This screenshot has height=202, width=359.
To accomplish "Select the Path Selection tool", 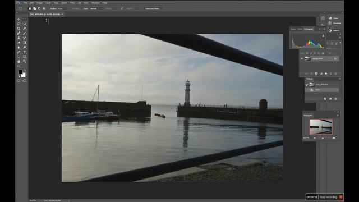I will (x=19, y=57).
